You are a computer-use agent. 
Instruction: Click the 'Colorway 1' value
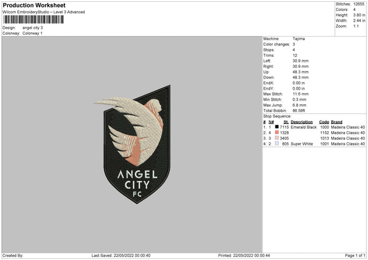(33, 33)
